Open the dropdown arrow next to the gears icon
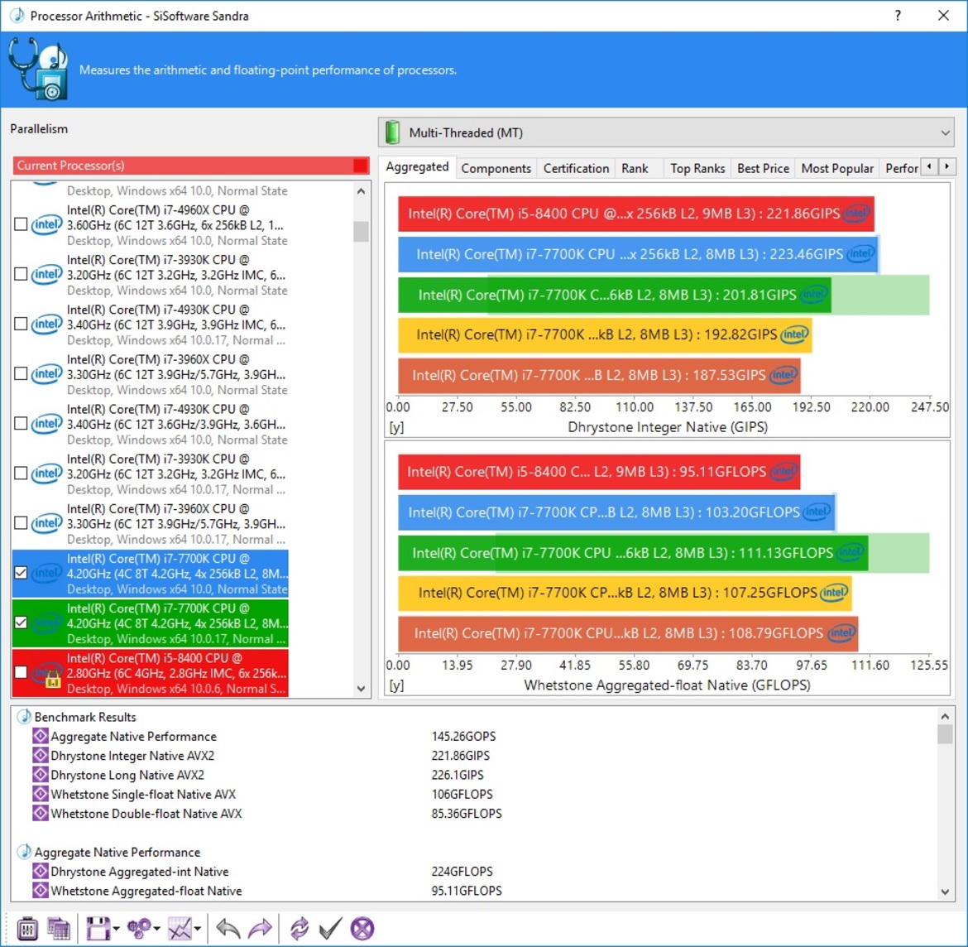The height and width of the screenshot is (947, 968). (x=157, y=929)
